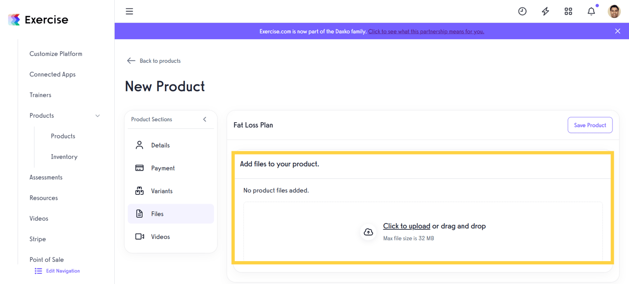Open your profile avatar at top right

pos(614,11)
